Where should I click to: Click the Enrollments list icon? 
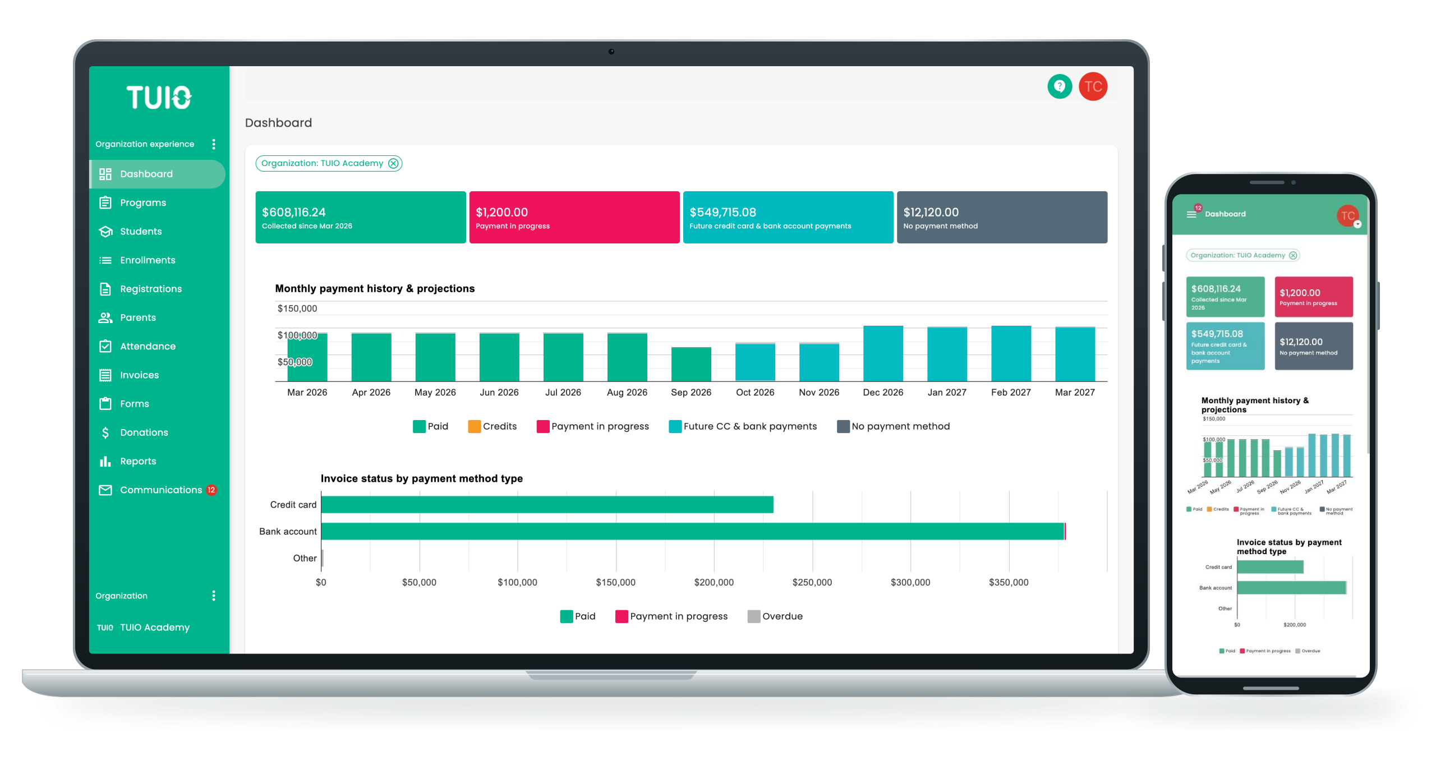point(105,260)
